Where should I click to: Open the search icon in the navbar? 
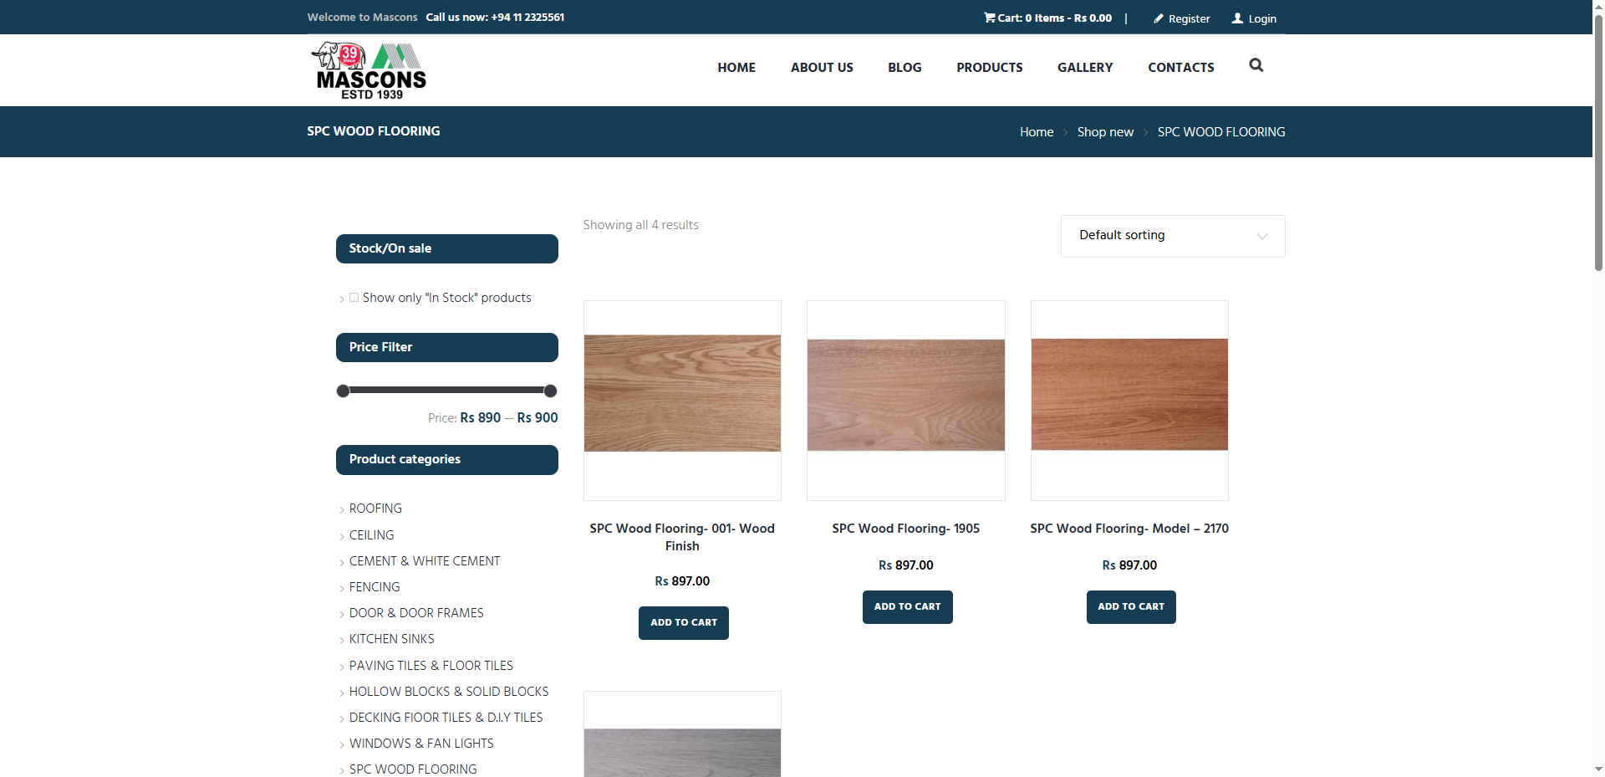tap(1255, 65)
